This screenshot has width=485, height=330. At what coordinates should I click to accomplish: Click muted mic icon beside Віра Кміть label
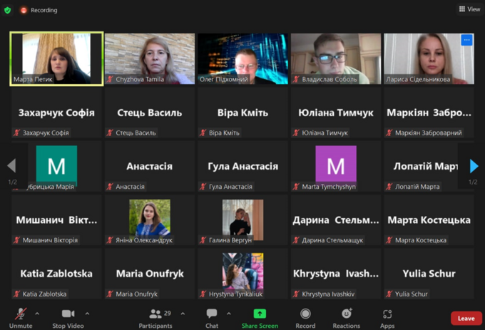coord(203,133)
